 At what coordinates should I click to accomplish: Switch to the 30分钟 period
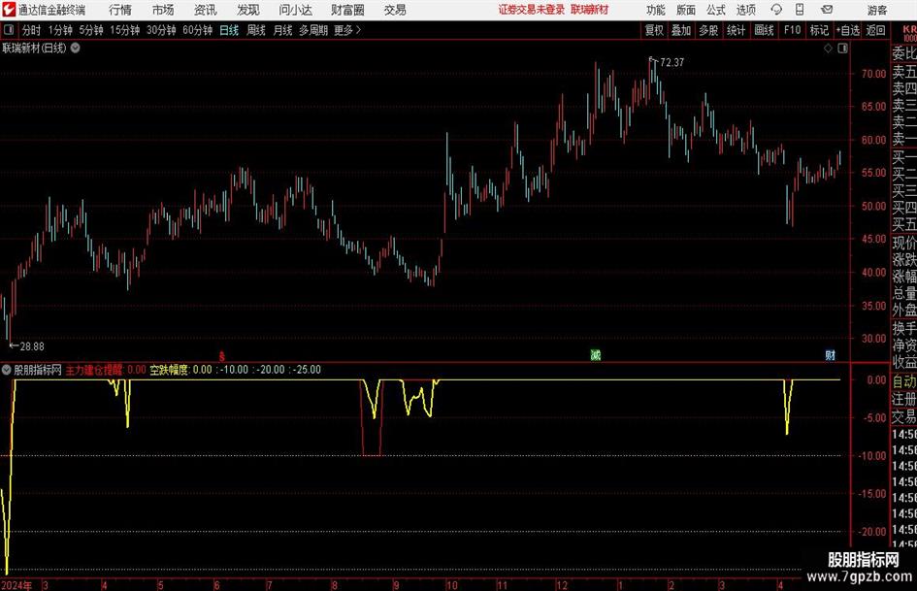(161, 30)
